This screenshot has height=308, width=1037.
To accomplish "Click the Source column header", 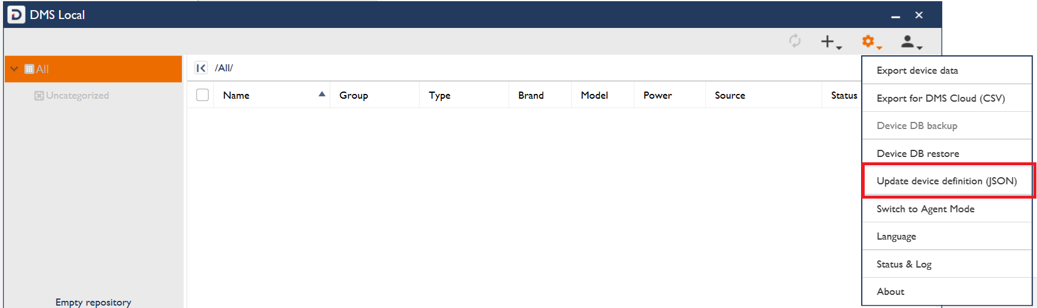I will tap(730, 95).
